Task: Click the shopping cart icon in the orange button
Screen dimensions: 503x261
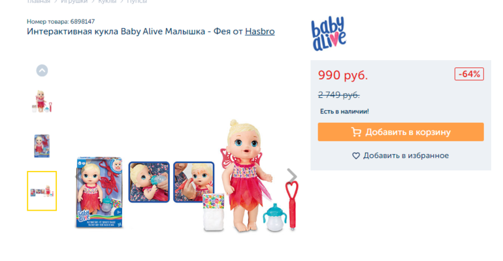Action: tap(356, 132)
